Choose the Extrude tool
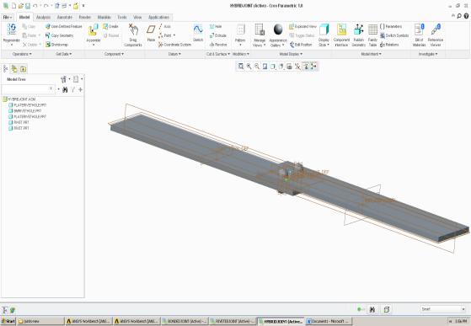This screenshot has width=471, height=326. (x=218, y=35)
